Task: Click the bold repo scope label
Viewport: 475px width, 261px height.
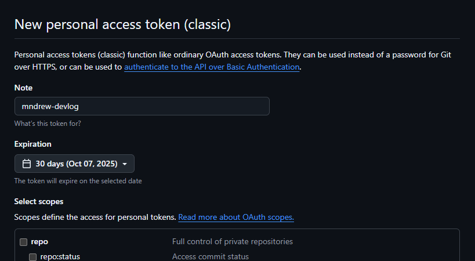Action: point(39,242)
